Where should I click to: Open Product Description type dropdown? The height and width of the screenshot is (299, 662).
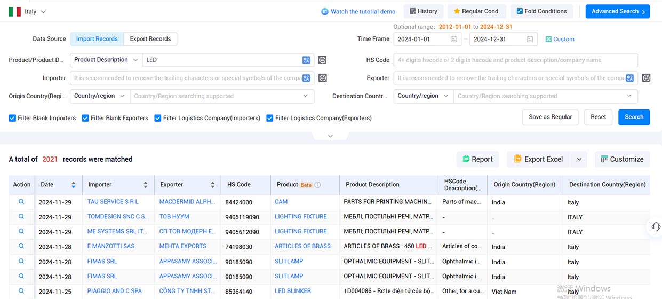pos(106,60)
